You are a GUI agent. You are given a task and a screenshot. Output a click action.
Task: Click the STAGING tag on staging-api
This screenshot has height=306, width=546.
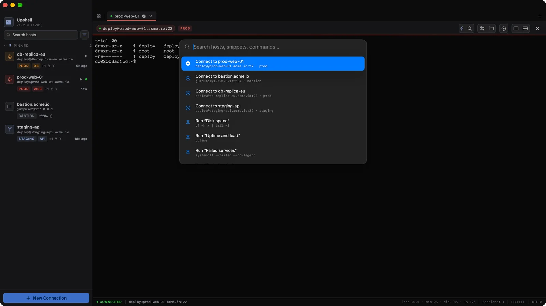tap(27, 139)
